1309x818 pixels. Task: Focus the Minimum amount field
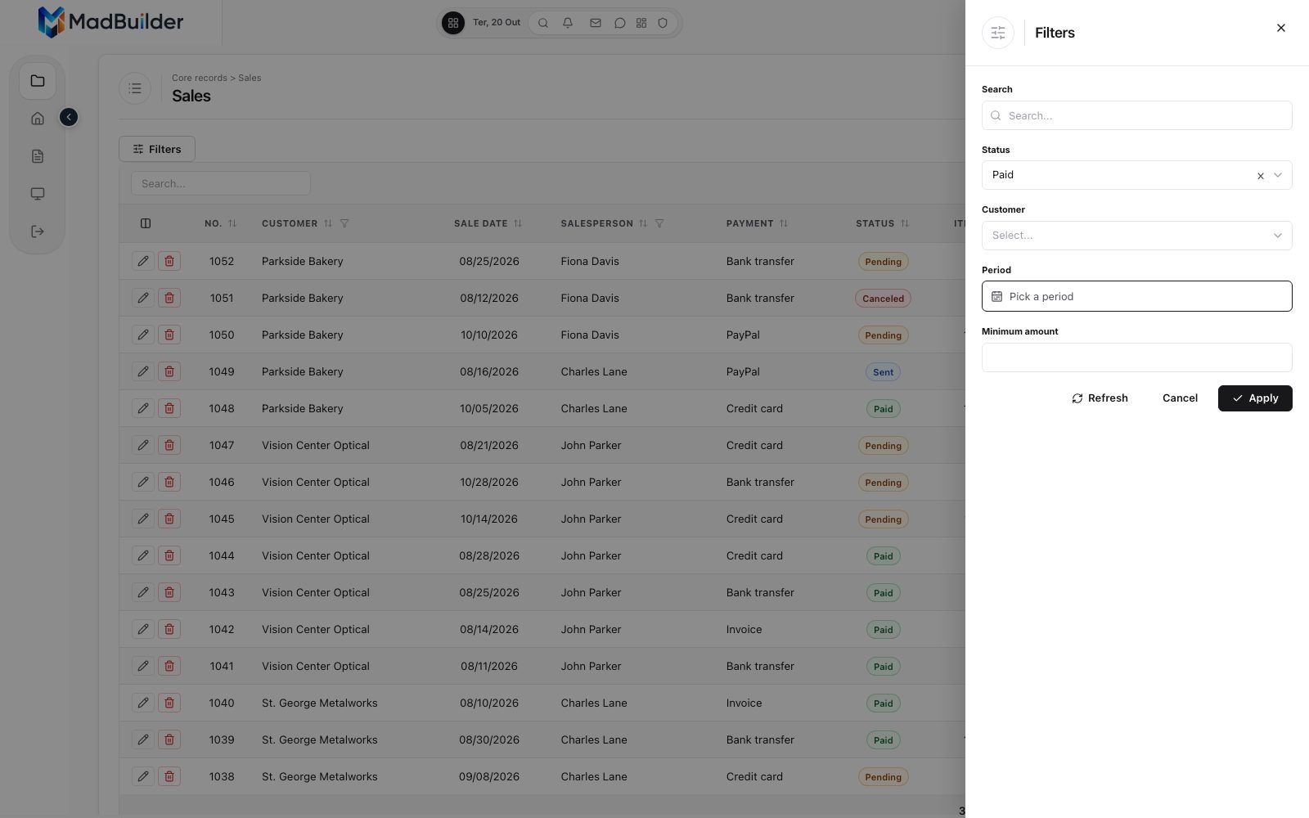(x=1136, y=357)
